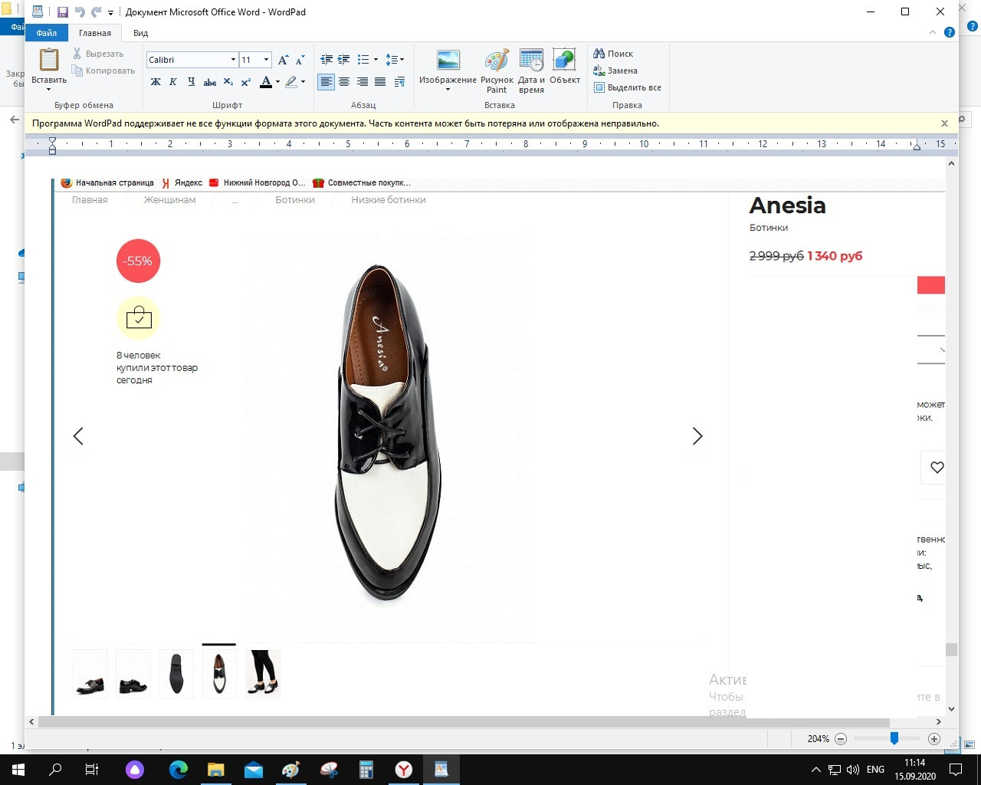The width and height of the screenshot is (981, 785).
Task: Click the WordPad Help question mark icon
Action: tap(950, 32)
